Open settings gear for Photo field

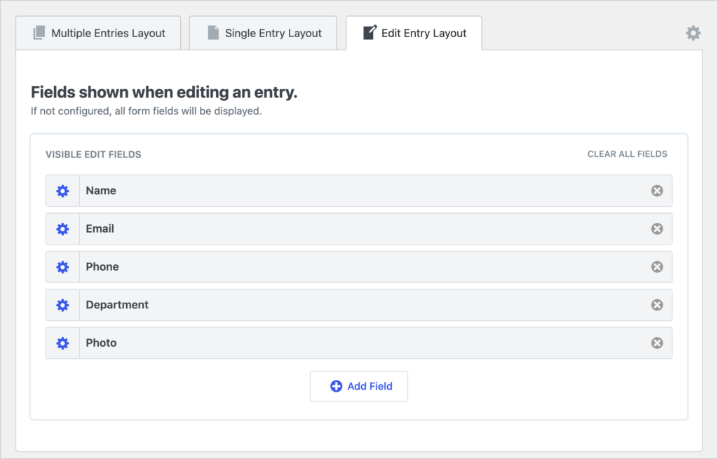[x=62, y=343]
